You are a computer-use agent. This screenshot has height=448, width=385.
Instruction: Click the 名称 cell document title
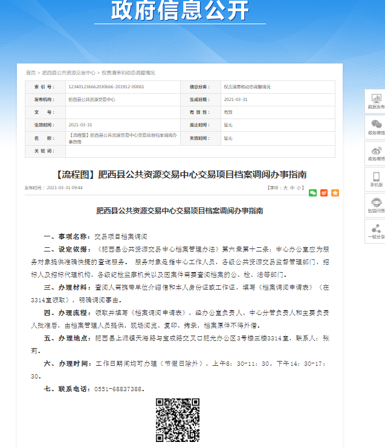(123, 138)
